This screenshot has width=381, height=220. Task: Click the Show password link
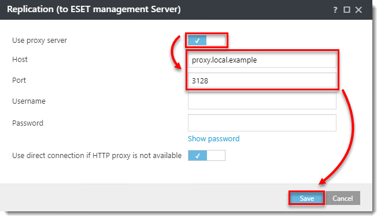[x=213, y=139]
